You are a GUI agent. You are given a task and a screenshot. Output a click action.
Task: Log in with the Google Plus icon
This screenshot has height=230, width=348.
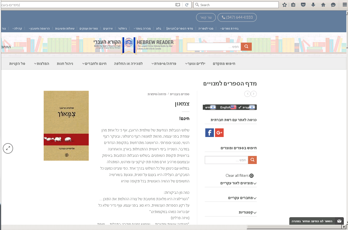point(219,133)
